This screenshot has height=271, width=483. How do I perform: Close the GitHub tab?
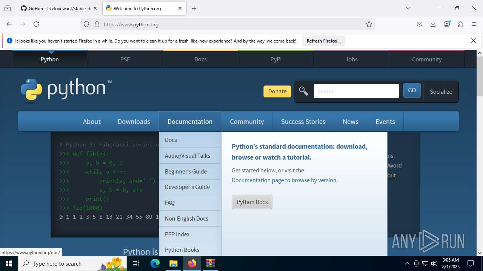pyautogui.click(x=95, y=8)
